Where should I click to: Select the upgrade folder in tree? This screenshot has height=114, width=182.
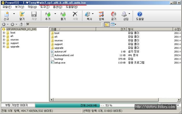coord(15,46)
